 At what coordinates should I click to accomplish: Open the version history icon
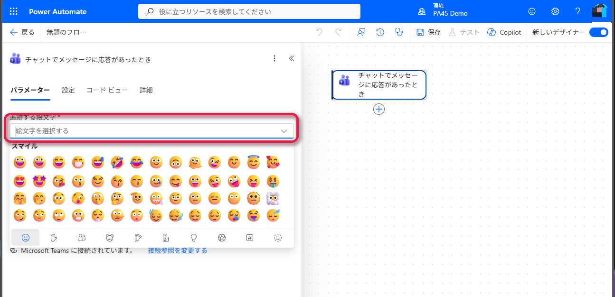click(x=380, y=32)
